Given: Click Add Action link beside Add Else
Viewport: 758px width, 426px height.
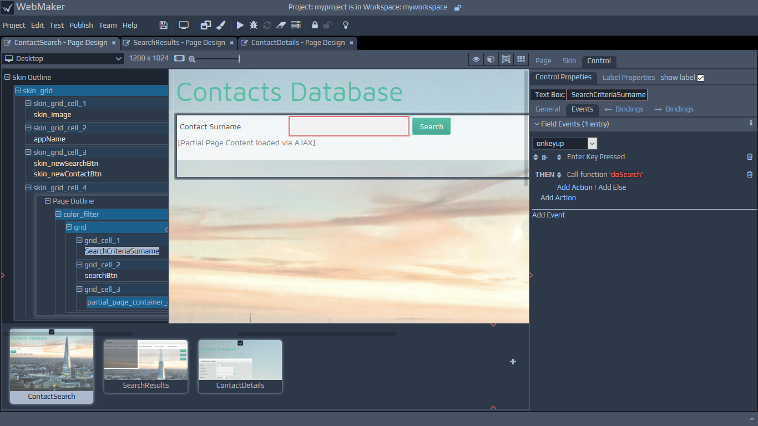Looking at the screenshot, I should (x=575, y=187).
